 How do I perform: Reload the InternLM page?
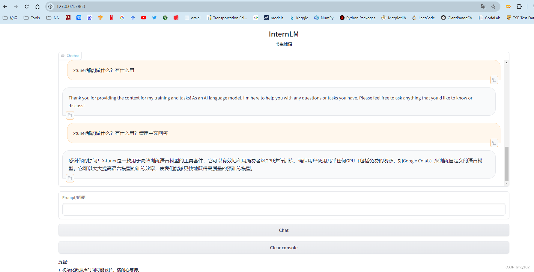tap(27, 7)
